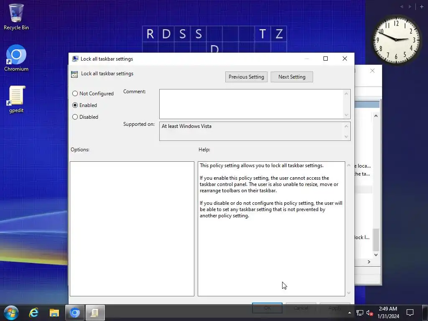Switch to Chromium taskbar button

[x=74, y=313]
